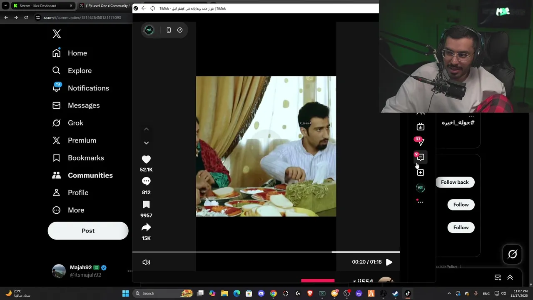
Task: Open Home in X sidebar
Action: tap(70, 53)
